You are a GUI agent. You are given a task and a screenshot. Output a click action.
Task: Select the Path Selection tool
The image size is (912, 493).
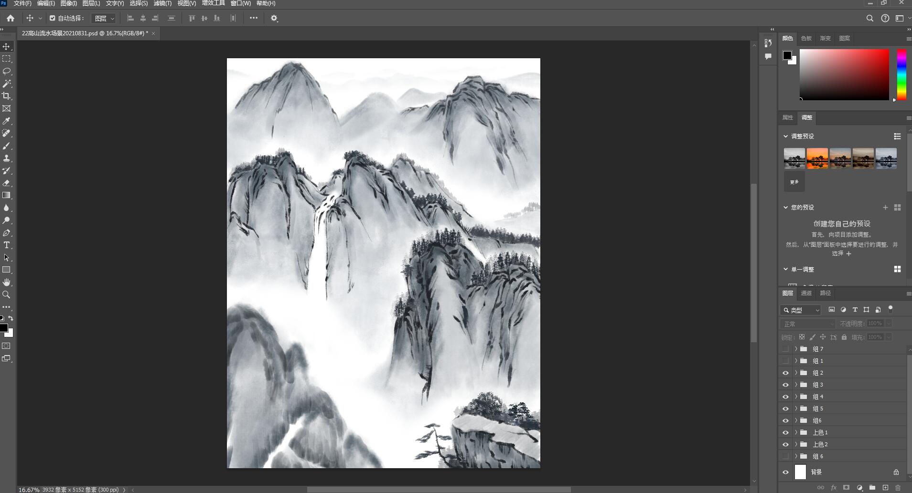pos(6,257)
